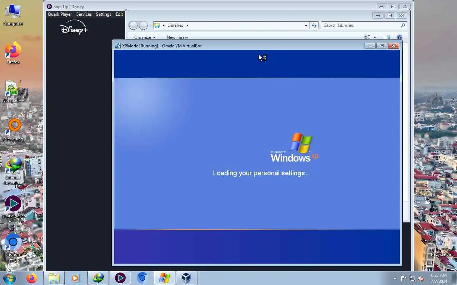Click the search magnifier in Explorer
The width and height of the screenshot is (457, 285).
coord(403,25)
